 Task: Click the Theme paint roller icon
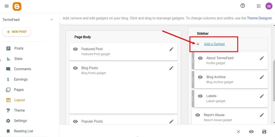tap(8, 111)
